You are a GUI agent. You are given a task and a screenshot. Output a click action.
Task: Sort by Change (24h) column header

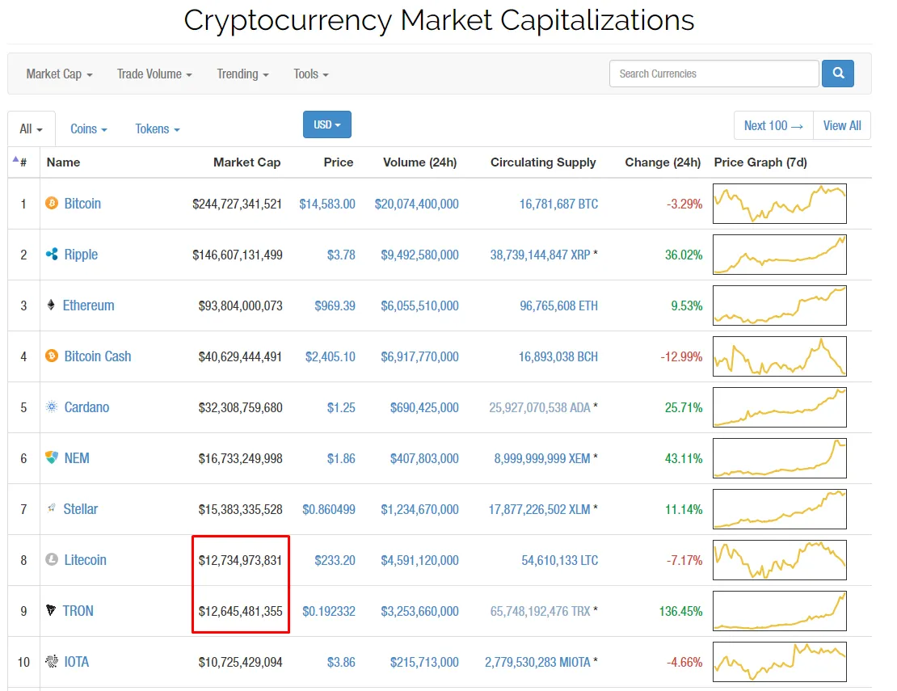[663, 162]
